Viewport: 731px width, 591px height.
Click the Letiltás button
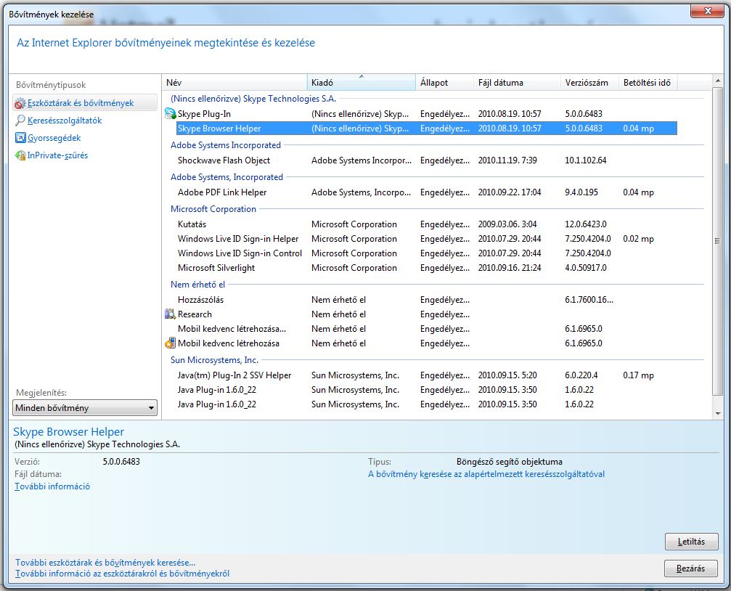coord(691,541)
